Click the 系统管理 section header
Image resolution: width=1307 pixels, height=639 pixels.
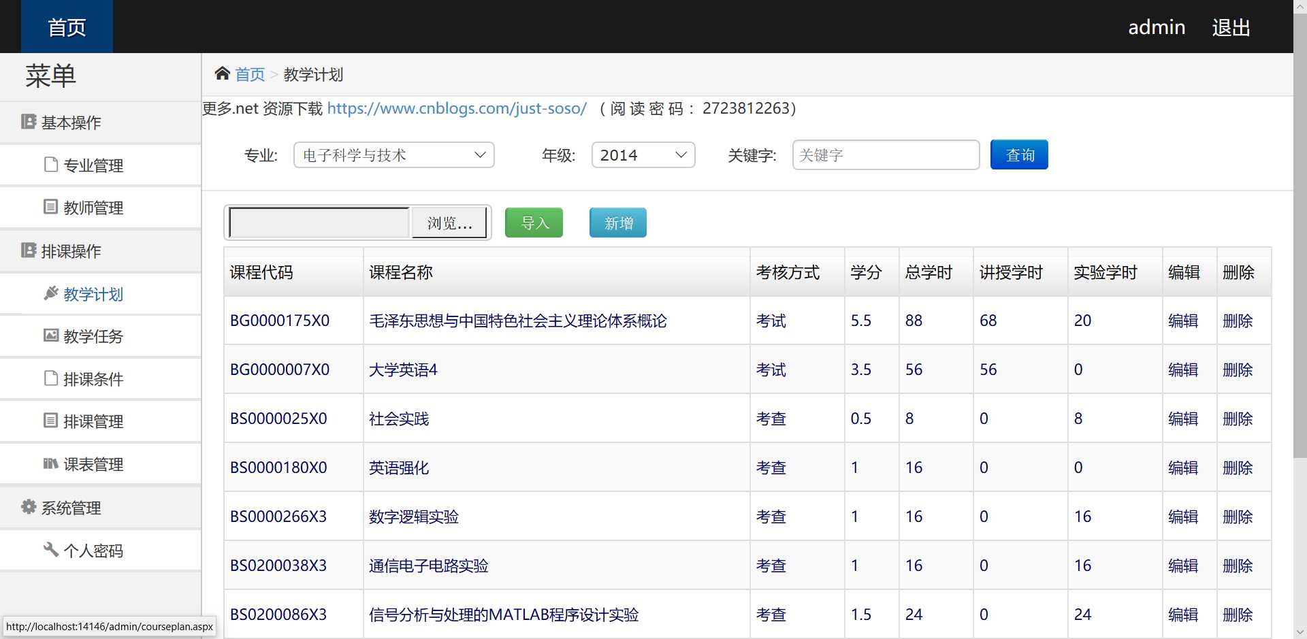coord(101,508)
